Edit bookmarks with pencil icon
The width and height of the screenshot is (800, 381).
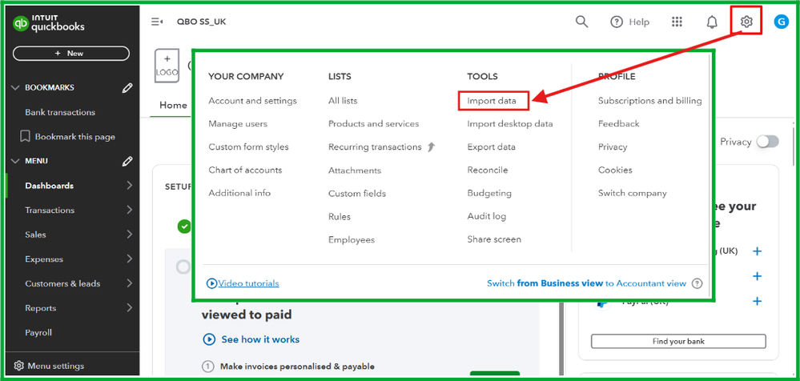click(x=127, y=88)
